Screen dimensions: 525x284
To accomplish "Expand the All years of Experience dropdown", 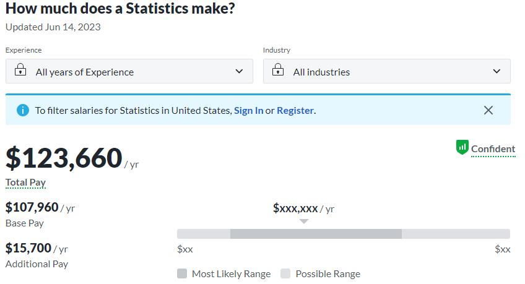I will pyautogui.click(x=129, y=71).
